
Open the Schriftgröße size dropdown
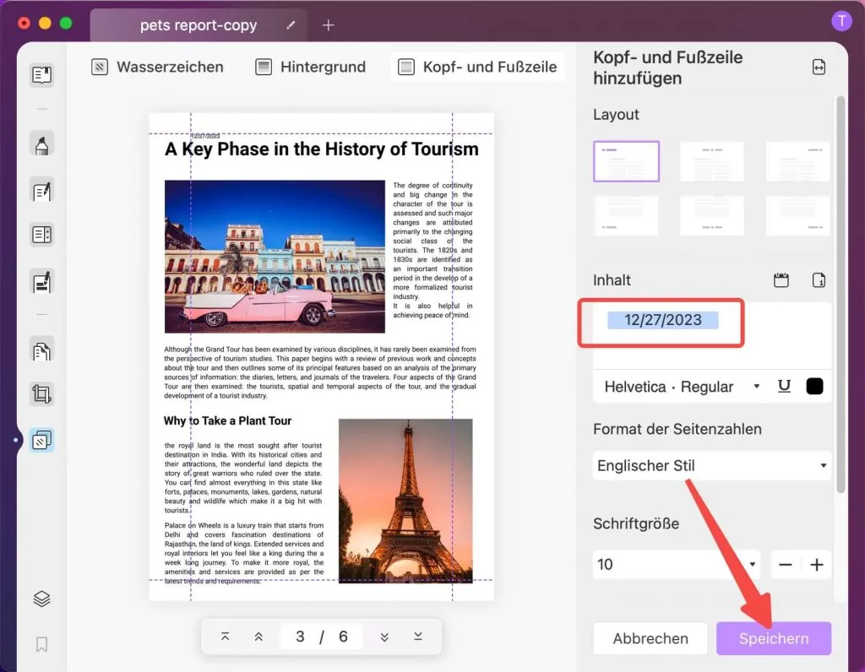[676, 564]
